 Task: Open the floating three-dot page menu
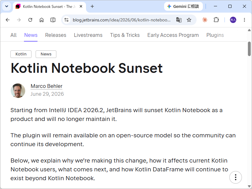[235, 177]
